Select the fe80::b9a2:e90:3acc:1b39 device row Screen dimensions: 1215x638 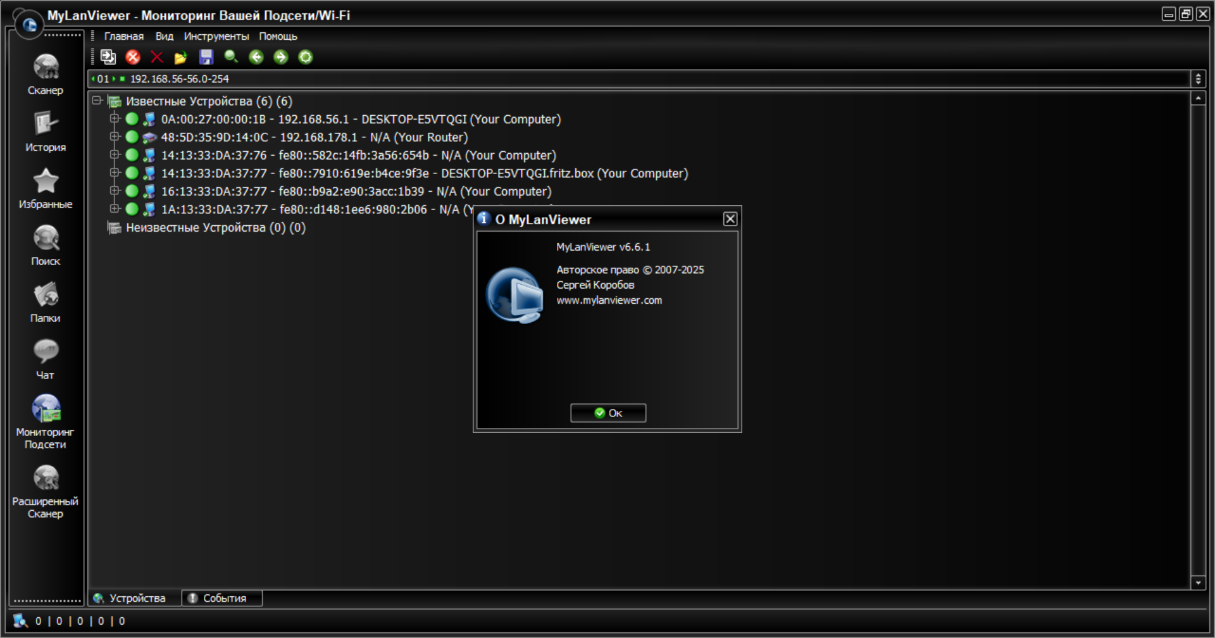click(356, 191)
